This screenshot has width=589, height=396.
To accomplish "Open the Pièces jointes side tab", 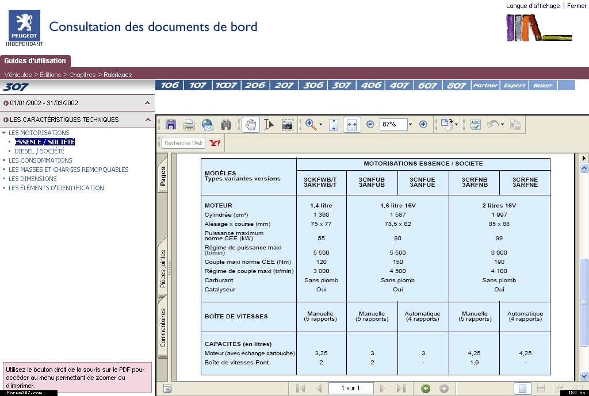I will click(163, 268).
